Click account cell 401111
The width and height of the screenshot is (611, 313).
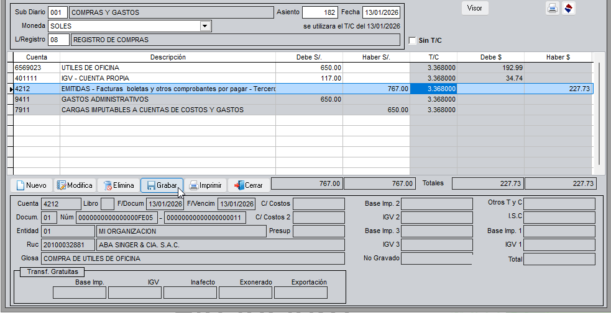coord(37,78)
